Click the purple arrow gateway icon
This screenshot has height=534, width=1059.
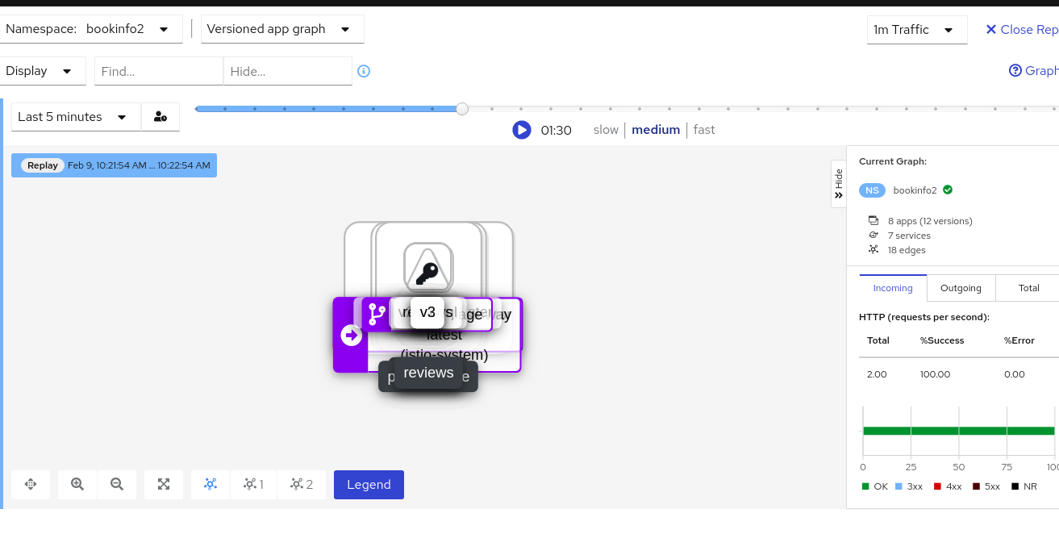351,335
